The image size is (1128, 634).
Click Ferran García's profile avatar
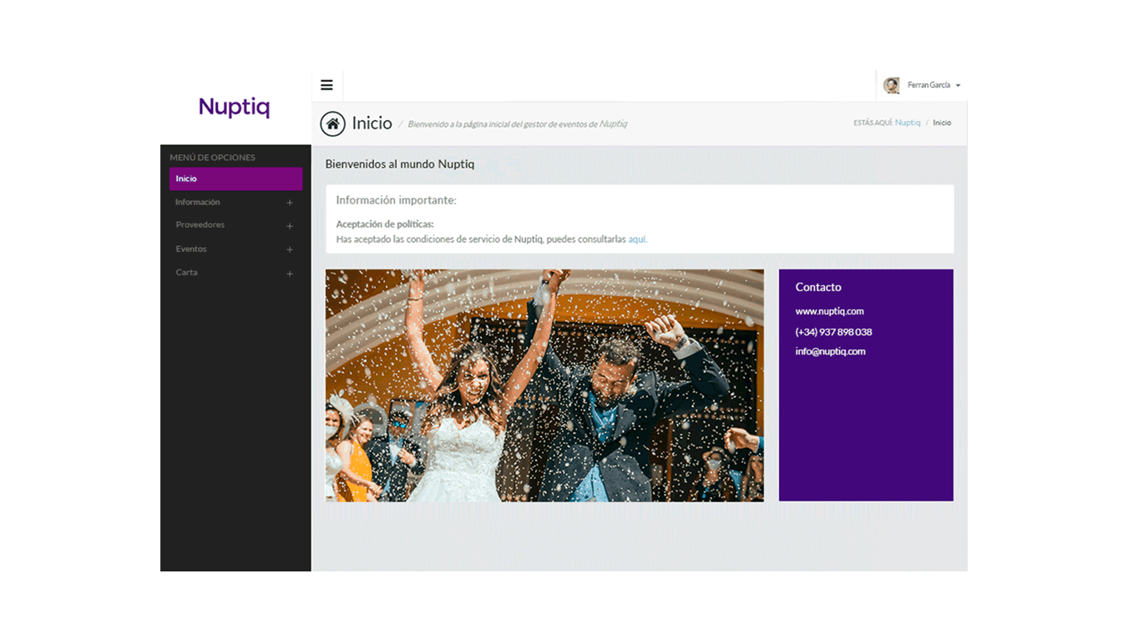tap(893, 84)
